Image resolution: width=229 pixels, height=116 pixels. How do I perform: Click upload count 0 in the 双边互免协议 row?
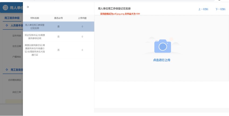(82, 37)
